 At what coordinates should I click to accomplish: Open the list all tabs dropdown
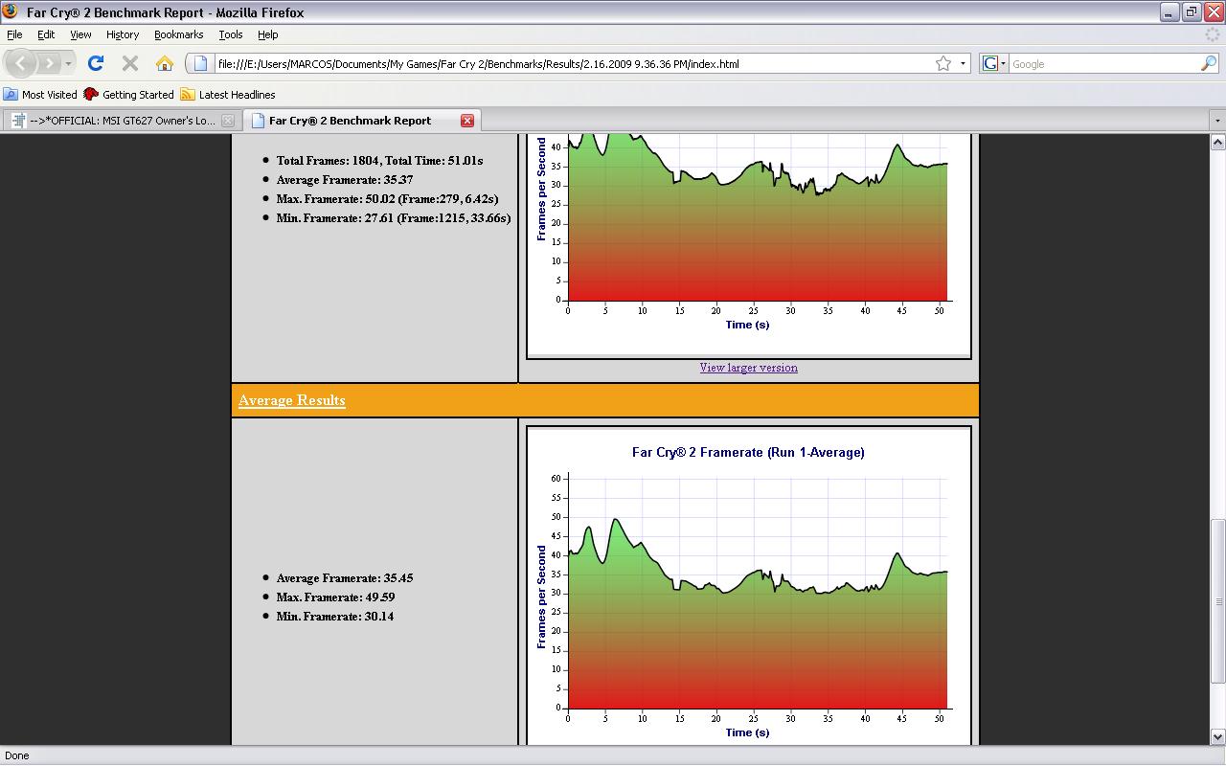click(1217, 122)
